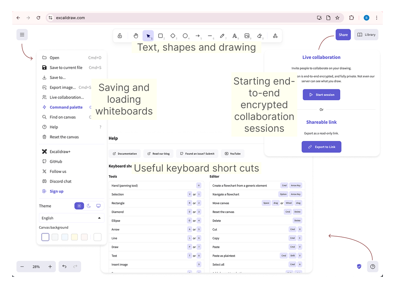Open the help question mark button
The width and height of the screenshot is (393, 288).
373,267
